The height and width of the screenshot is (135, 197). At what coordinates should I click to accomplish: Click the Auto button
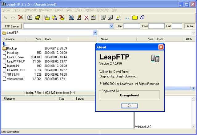190,26
